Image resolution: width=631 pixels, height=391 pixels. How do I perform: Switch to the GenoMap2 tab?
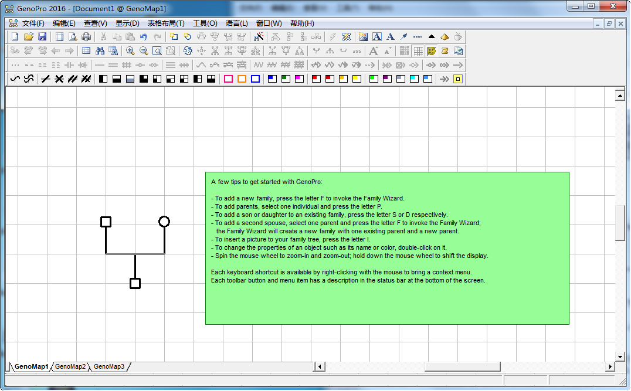click(x=70, y=366)
